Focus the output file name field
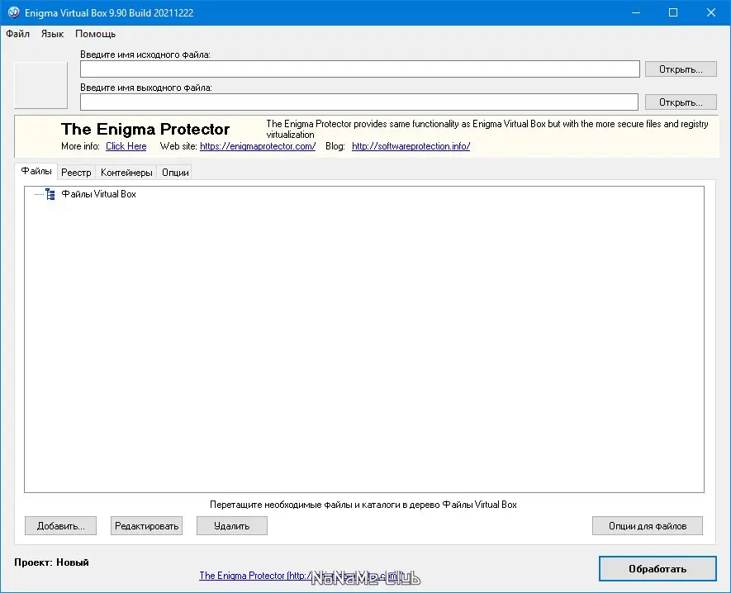The height and width of the screenshot is (593, 731). click(x=359, y=102)
